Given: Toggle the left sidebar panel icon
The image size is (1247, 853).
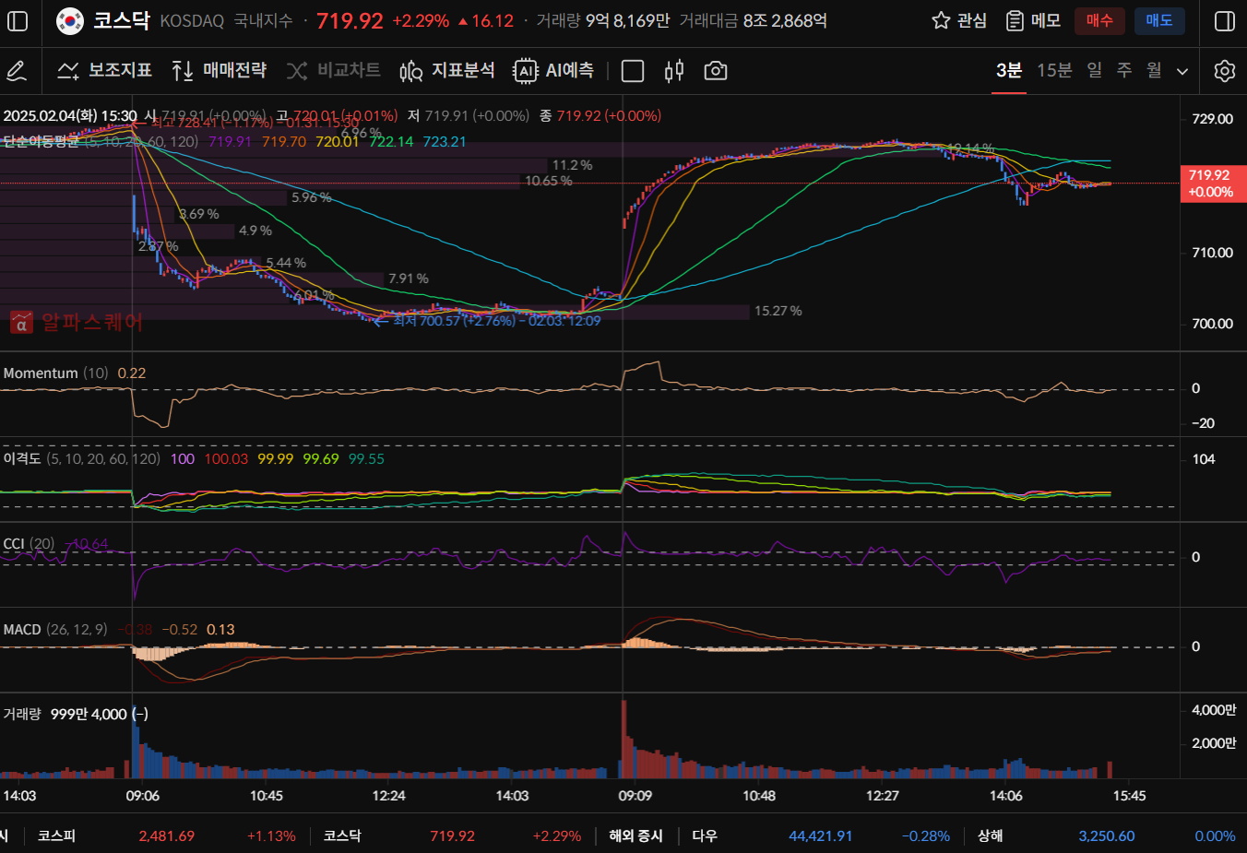Looking at the screenshot, I should tap(18, 20).
